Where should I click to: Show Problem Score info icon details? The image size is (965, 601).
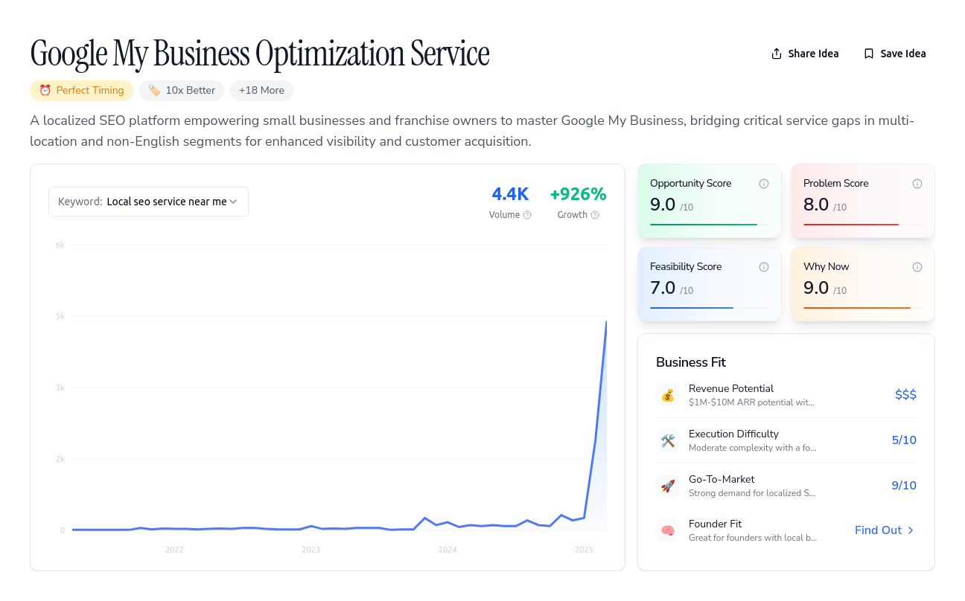[917, 184]
